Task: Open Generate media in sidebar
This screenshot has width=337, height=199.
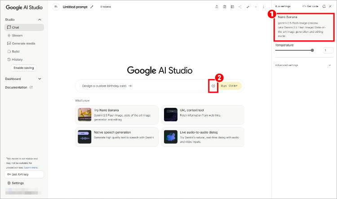Action: 24,44
